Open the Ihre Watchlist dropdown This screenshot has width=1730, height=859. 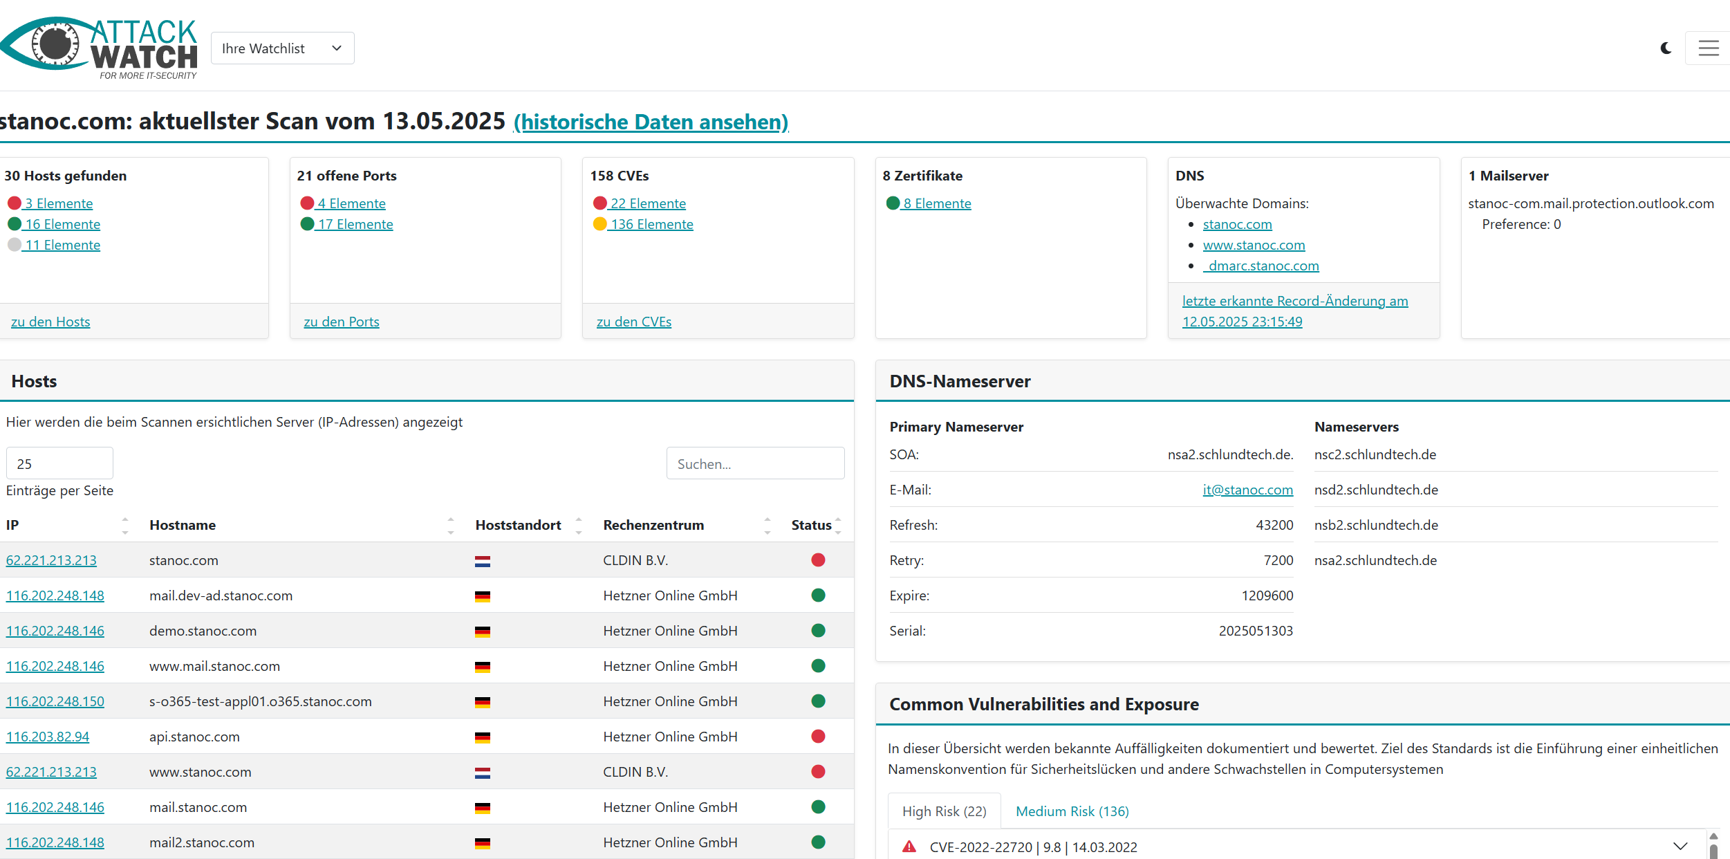pyautogui.click(x=282, y=48)
